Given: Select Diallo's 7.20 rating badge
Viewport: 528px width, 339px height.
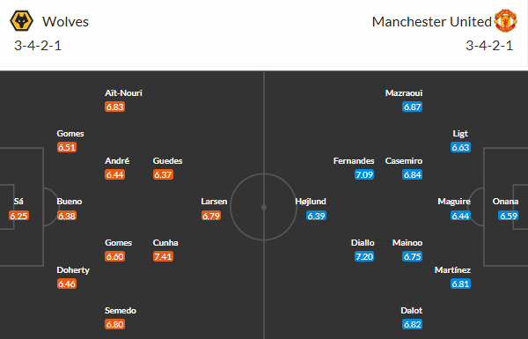Looking at the screenshot, I should (364, 256).
